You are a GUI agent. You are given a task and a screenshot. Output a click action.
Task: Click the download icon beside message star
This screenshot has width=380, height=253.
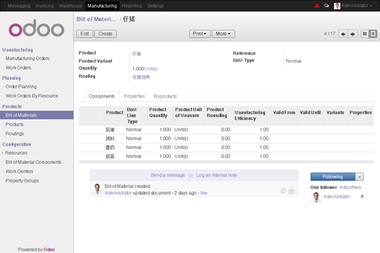pyautogui.click(x=292, y=190)
